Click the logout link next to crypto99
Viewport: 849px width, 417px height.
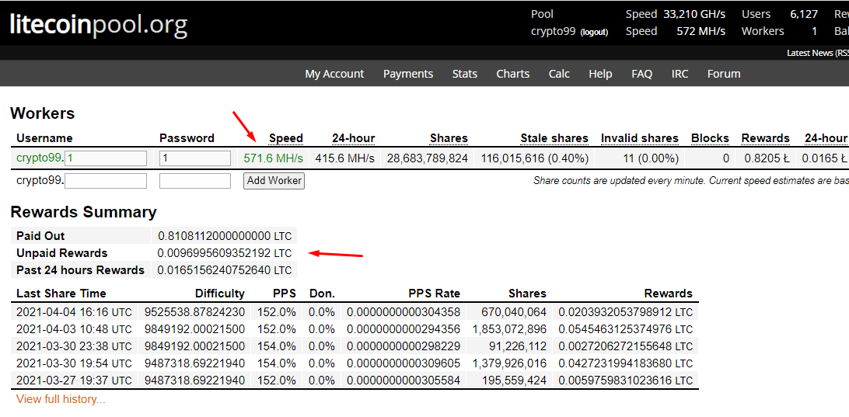point(594,33)
